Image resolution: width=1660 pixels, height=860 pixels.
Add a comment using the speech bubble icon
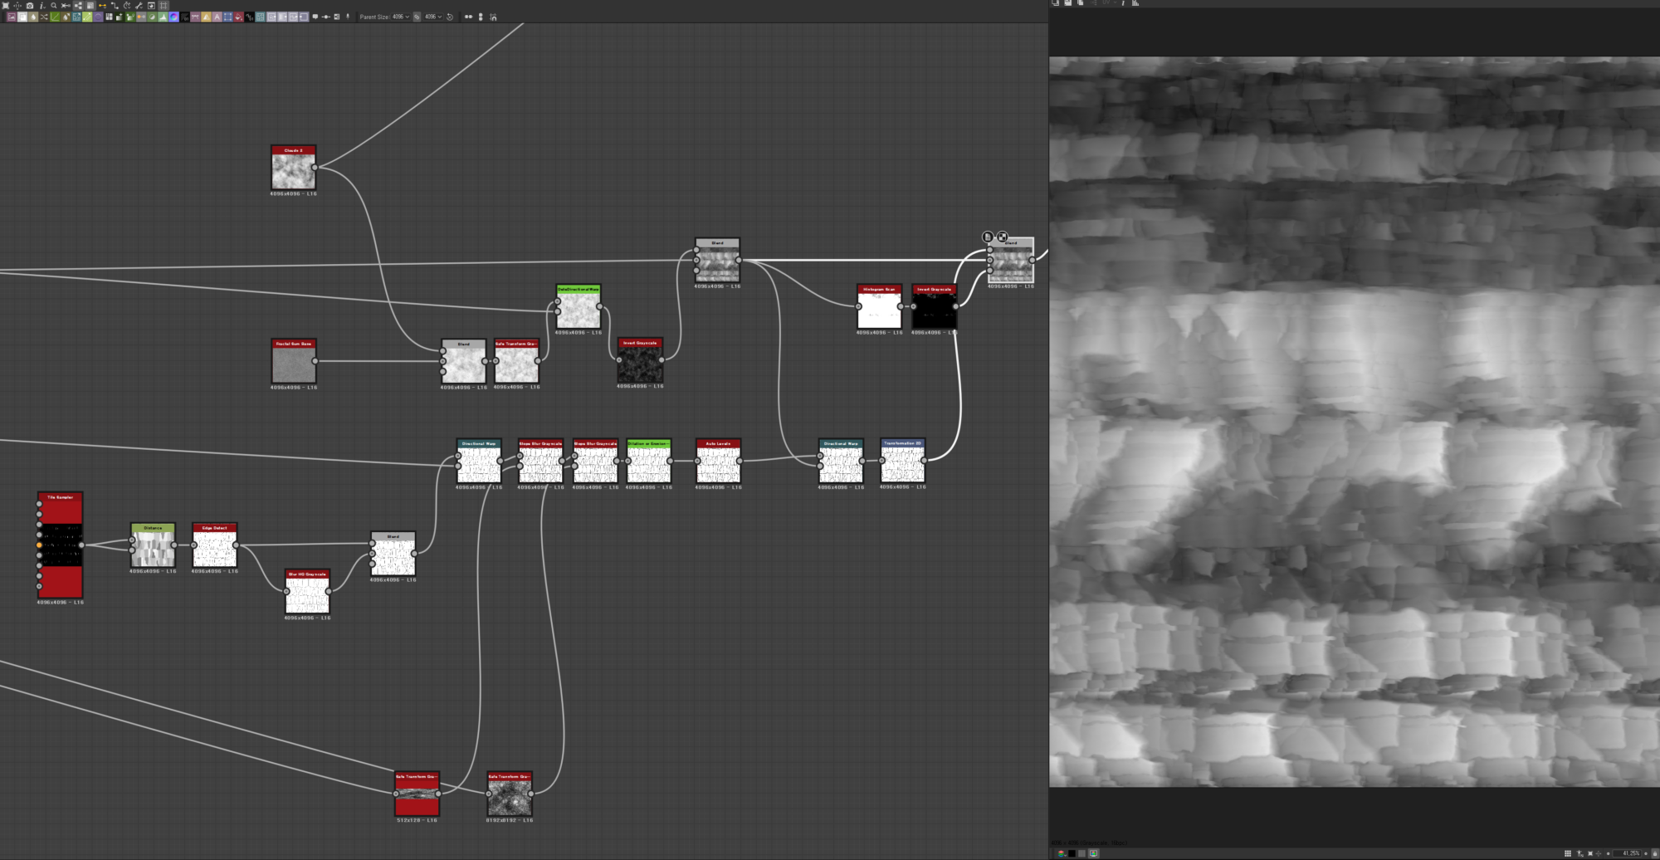[315, 17]
